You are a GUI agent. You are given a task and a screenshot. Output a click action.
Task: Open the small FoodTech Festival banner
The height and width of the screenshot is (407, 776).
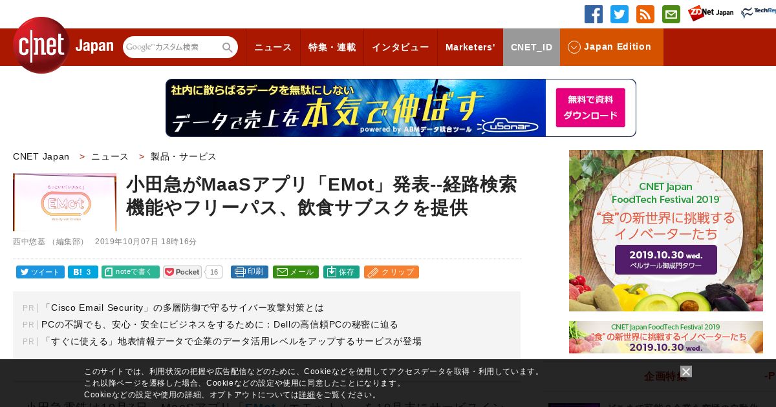666,337
